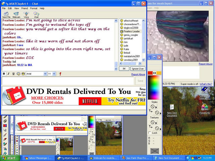Open the font size 11 dropdown
Viewport: 215px width, 161px height.
[x=54, y=74]
